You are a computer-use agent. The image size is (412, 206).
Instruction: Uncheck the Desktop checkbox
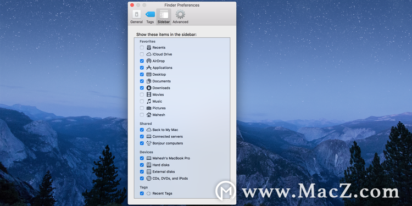142,75
